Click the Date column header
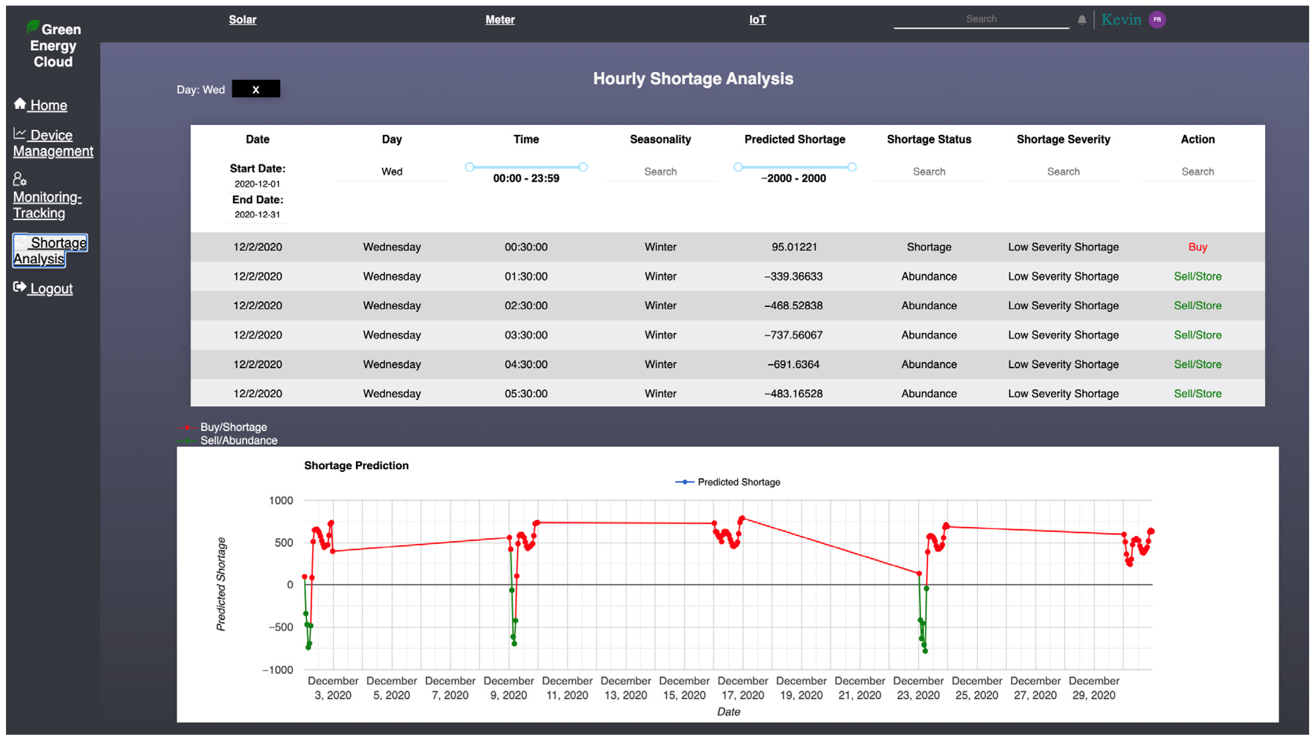 coord(257,139)
